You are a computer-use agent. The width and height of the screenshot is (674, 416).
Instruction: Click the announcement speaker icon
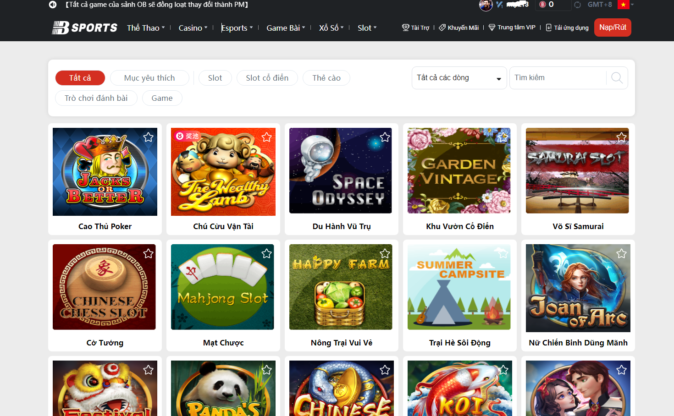(53, 5)
